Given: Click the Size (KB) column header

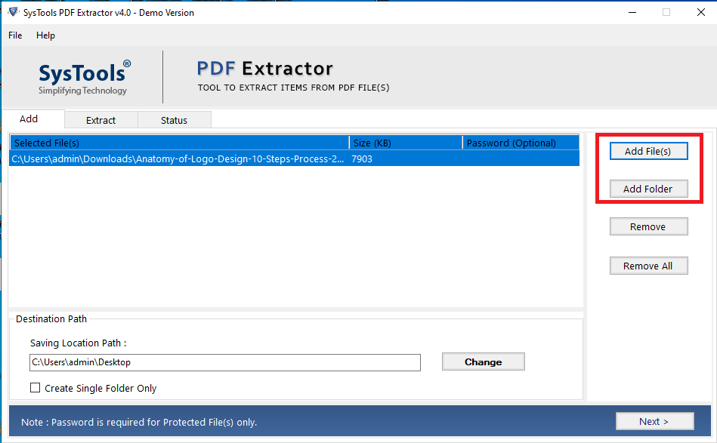Looking at the screenshot, I should click(x=406, y=143).
